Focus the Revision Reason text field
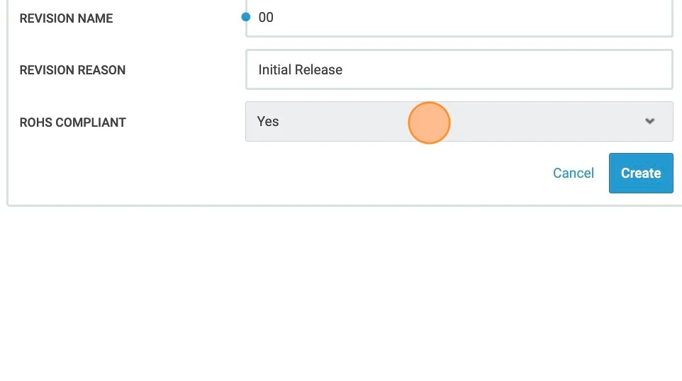Screen dimensions: 682x381 tap(459, 69)
